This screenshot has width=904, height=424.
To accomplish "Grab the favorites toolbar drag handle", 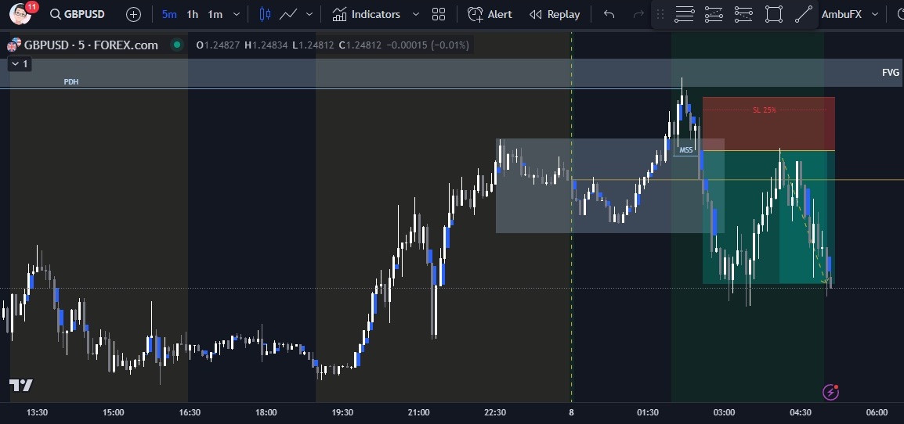I will 660,14.
